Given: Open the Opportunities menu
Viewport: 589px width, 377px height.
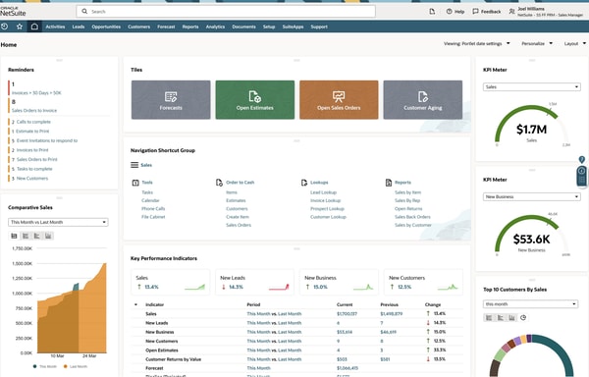Looking at the screenshot, I should (106, 27).
